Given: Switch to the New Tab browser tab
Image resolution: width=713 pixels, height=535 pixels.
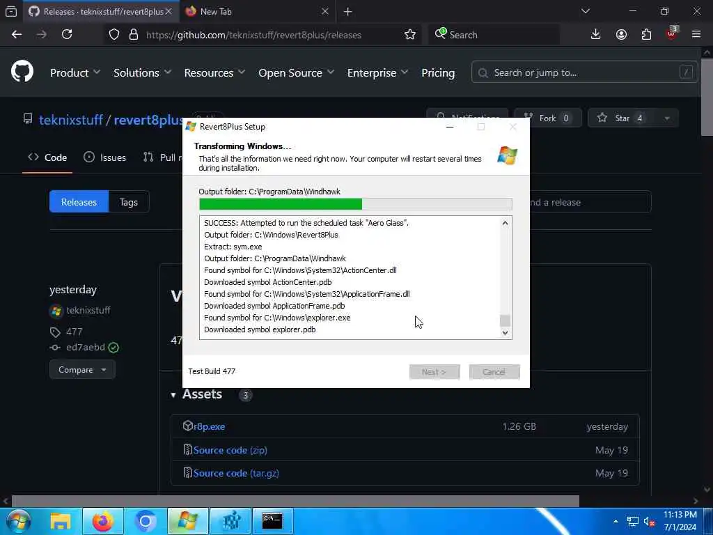Looking at the screenshot, I should pyautogui.click(x=258, y=12).
